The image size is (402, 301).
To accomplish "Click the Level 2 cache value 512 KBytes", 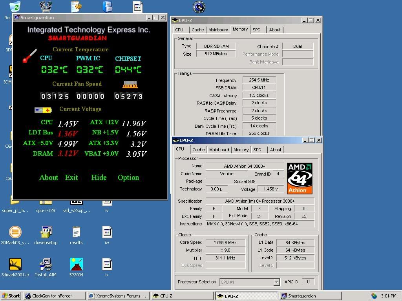I will (x=295, y=258).
